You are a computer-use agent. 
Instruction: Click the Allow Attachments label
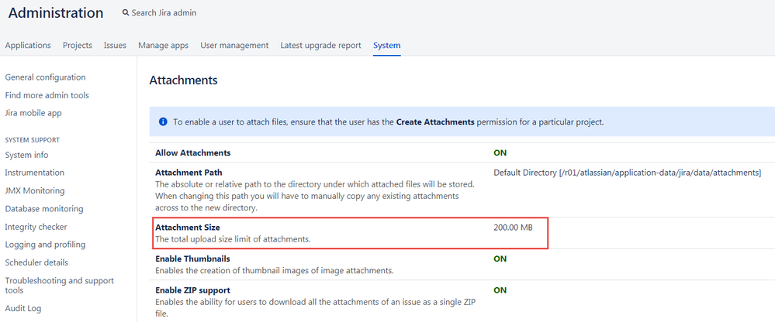click(x=192, y=152)
